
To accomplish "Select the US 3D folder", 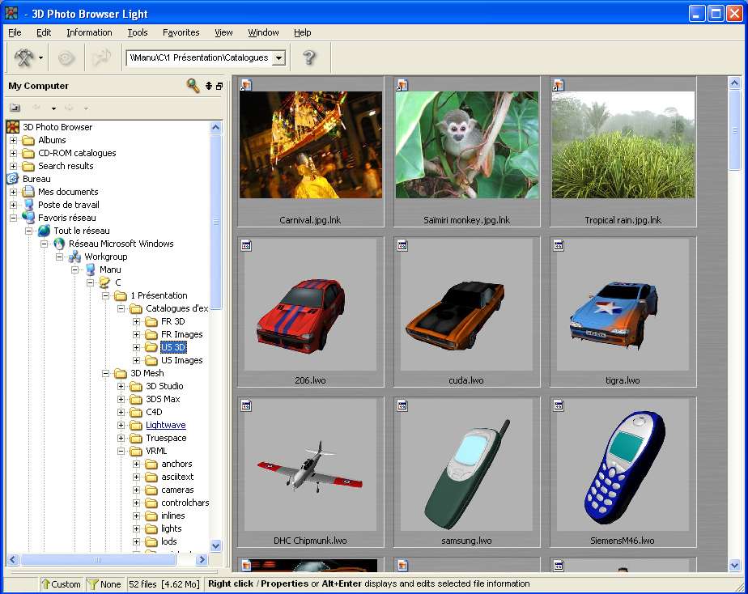I will (x=172, y=347).
